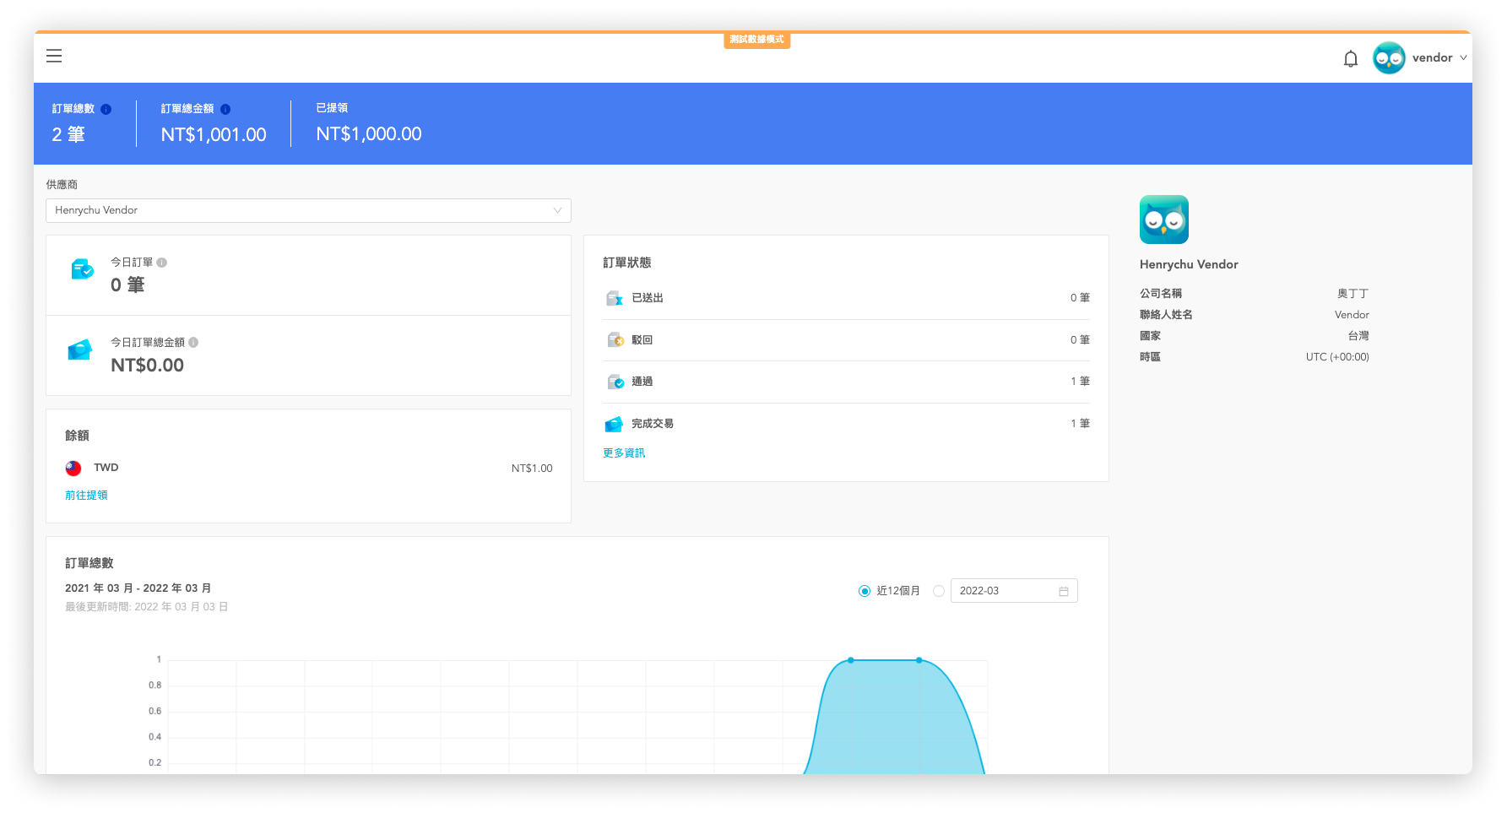This screenshot has height=813, width=1507.
Task: Click the Henrychu Vendor profile name
Action: (1189, 264)
